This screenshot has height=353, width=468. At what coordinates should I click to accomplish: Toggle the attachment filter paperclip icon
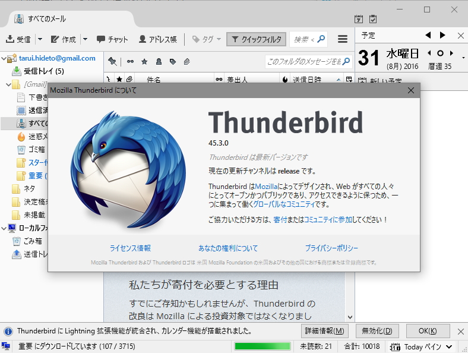[187, 62]
